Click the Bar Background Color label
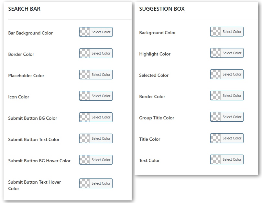The image size is (262, 203). (x=30, y=33)
